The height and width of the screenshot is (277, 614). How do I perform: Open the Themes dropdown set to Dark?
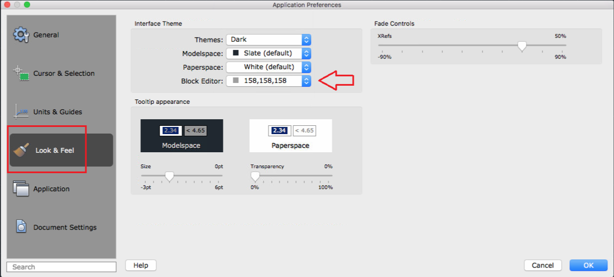tap(268, 40)
